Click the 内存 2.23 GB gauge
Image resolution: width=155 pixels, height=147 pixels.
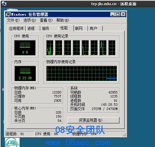pyautogui.click(x=25, y=73)
